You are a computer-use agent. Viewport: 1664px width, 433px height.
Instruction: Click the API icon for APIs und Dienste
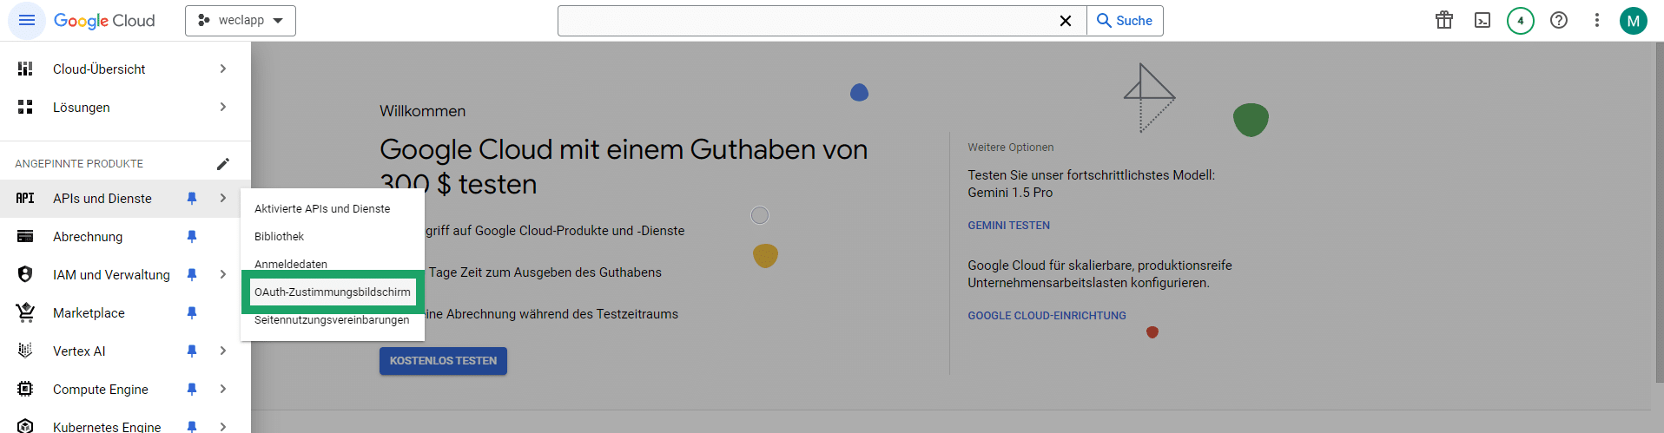pos(25,198)
